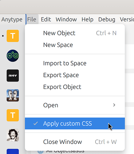The width and height of the screenshot is (134, 154).
Task: Click the globe icon beside All Objects
Action: [40, 152]
